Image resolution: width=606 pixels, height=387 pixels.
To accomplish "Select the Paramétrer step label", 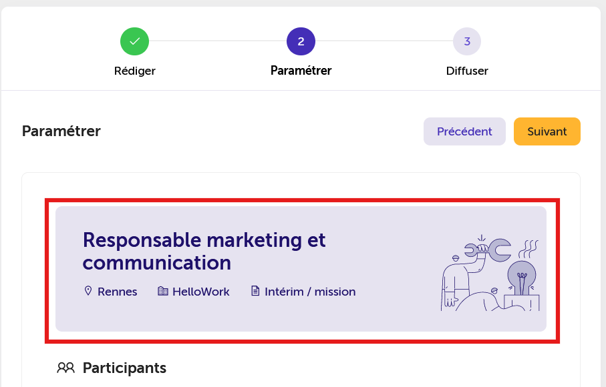I will point(301,71).
